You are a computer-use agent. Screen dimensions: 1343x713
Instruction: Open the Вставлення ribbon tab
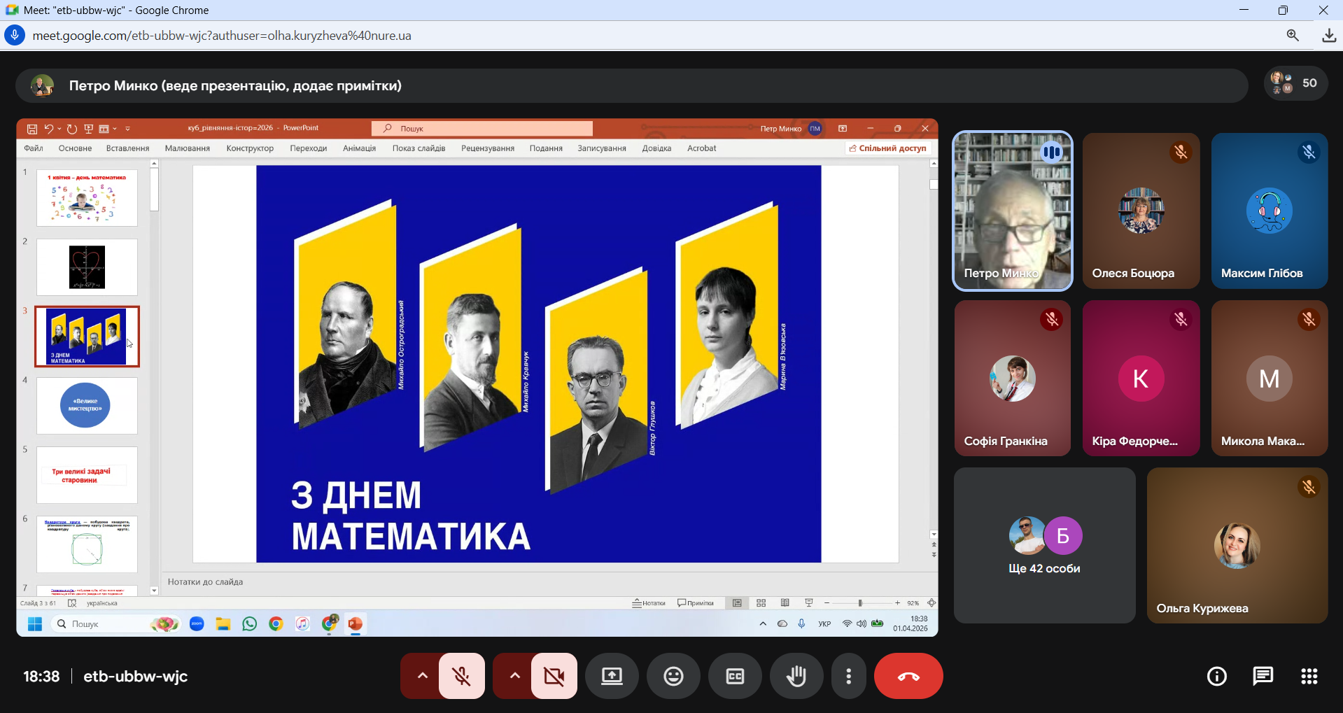[x=127, y=148]
